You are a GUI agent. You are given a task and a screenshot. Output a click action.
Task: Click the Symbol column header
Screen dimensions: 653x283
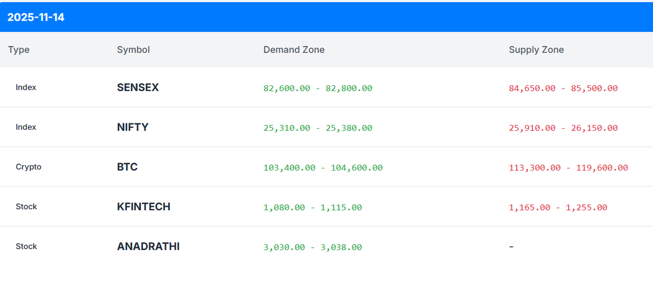point(133,50)
